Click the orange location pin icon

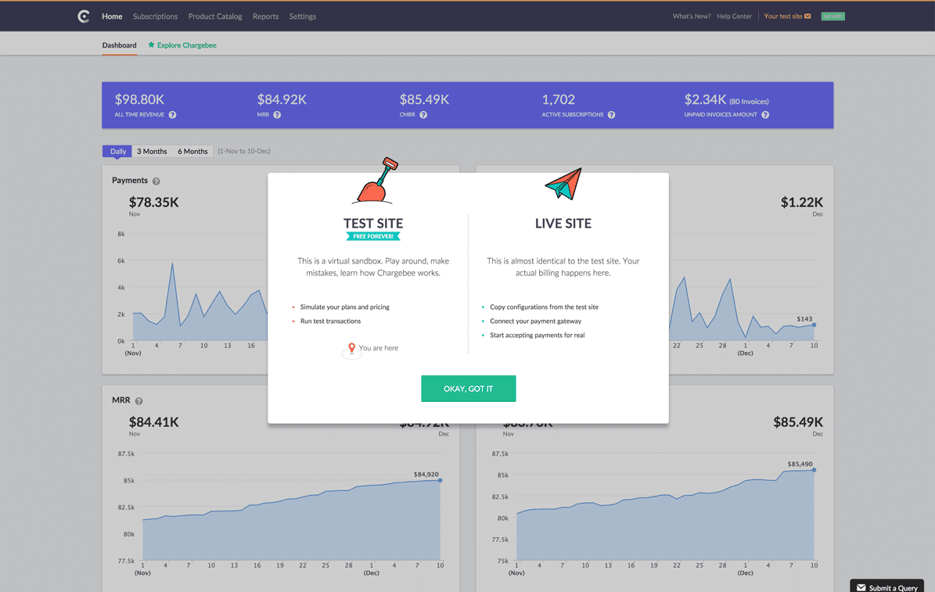coord(352,347)
